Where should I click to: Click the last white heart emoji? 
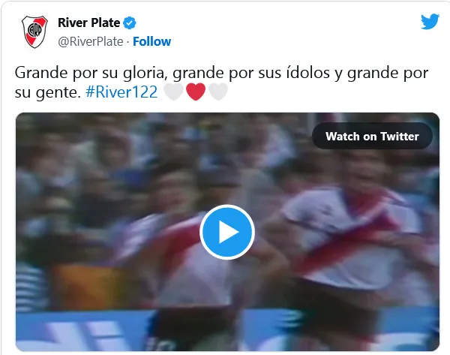coord(218,92)
